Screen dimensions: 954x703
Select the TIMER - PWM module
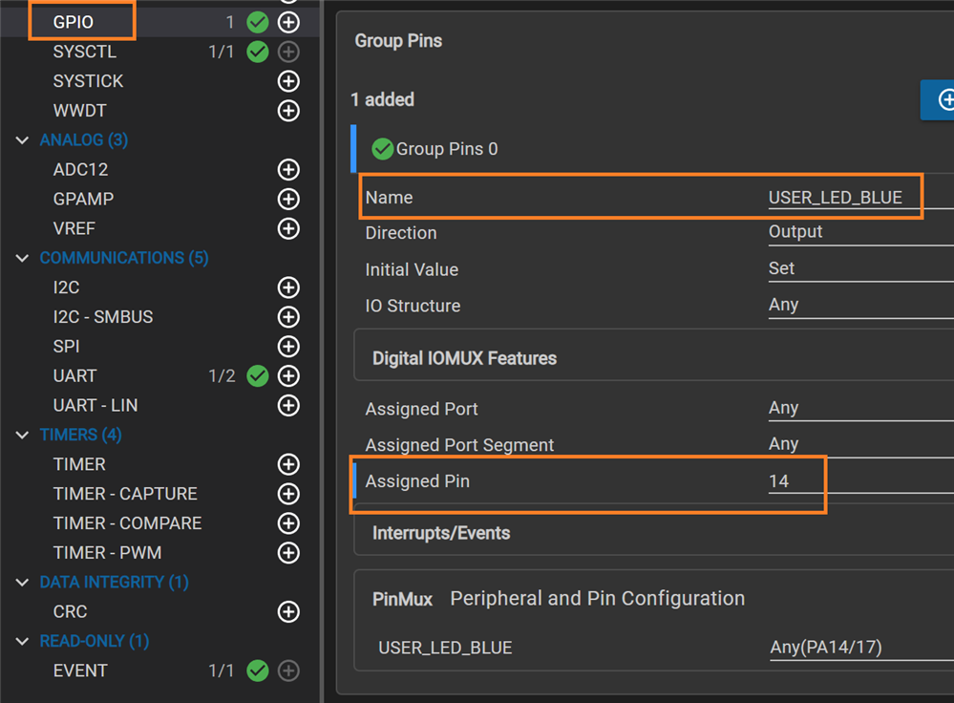point(107,553)
